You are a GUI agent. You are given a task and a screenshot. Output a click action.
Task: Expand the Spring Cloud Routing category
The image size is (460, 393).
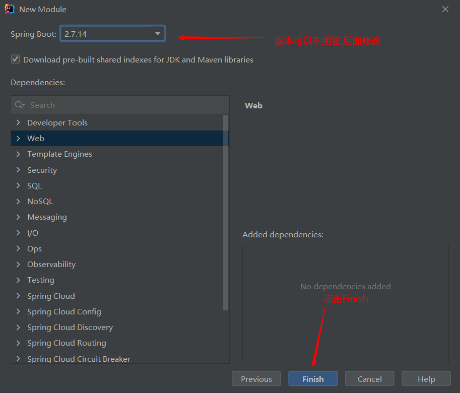18,343
